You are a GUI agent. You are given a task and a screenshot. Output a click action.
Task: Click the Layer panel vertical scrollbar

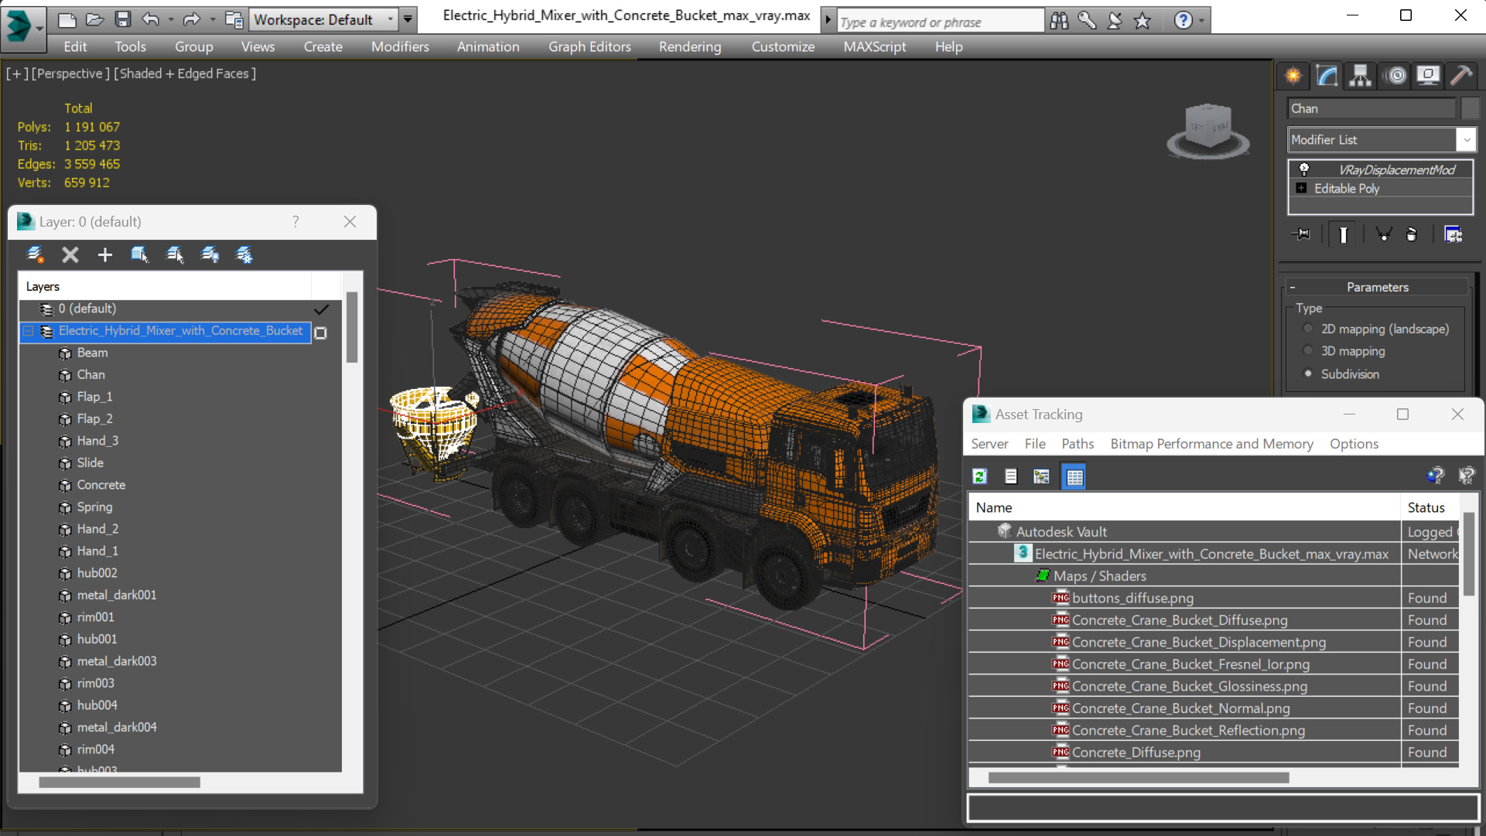click(x=353, y=327)
